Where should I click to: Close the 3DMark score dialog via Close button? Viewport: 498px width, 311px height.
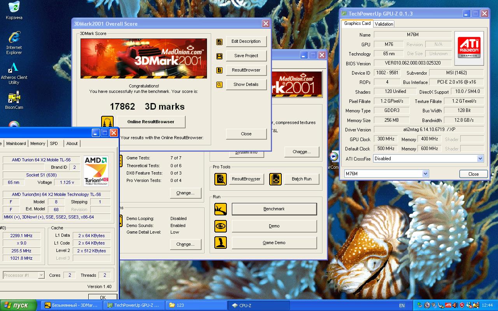click(246, 134)
